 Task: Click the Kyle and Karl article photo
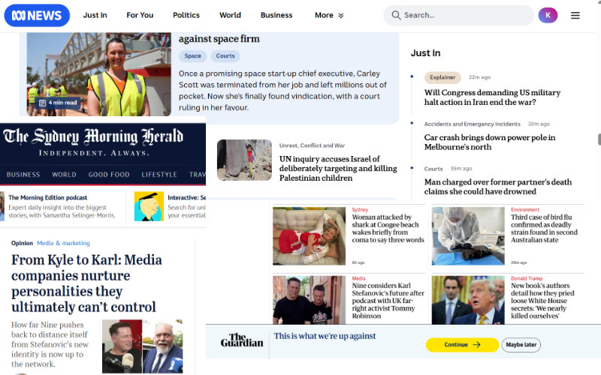click(x=142, y=346)
